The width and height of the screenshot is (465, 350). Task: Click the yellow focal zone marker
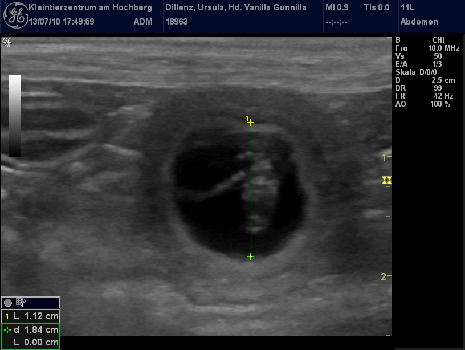(x=387, y=180)
